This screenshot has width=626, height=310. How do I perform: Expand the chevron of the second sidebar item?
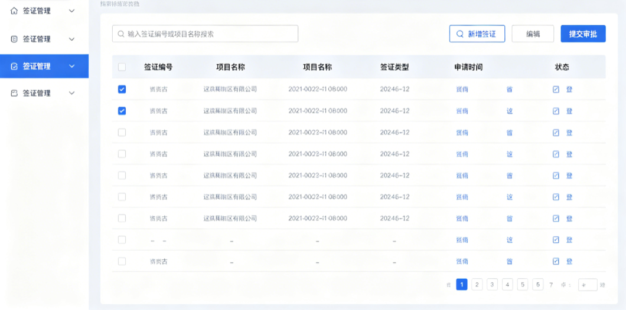72,39
